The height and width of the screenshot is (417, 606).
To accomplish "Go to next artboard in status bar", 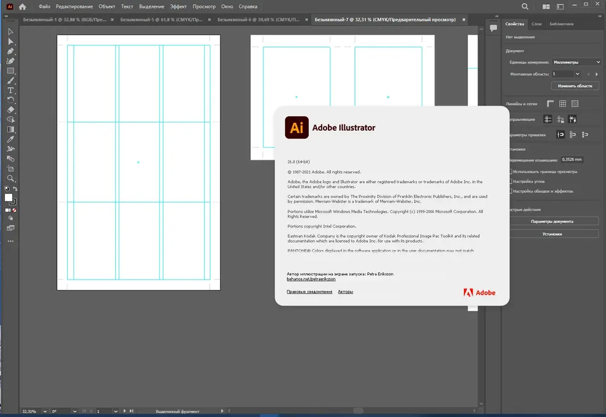I will (124, 411).
